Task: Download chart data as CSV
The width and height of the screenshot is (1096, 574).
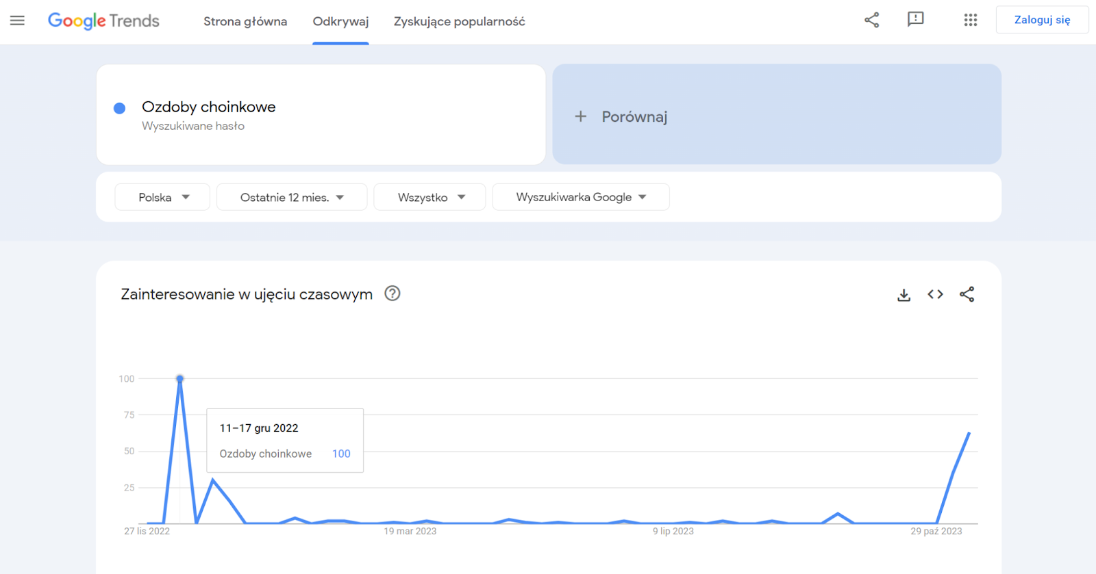Action: 904,295
